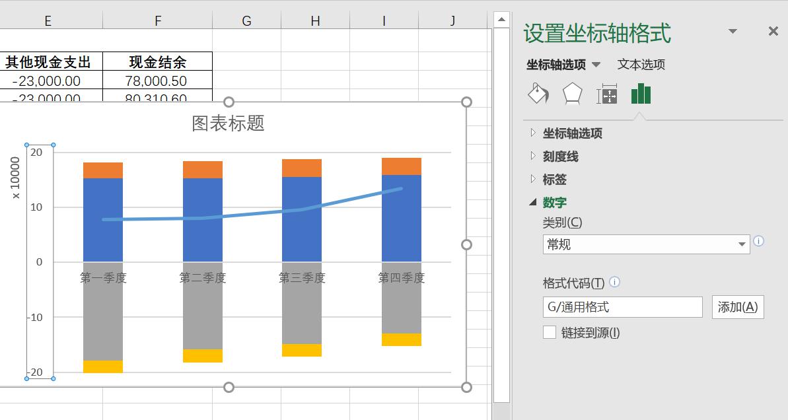Click the chart's bottom-middle resize handle
This screenshot has width=788, height=420.
(229, 388)
